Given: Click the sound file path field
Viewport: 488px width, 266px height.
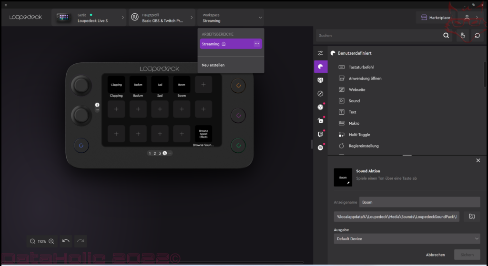Looking at the screenshot, I should (x=396, y=217).
